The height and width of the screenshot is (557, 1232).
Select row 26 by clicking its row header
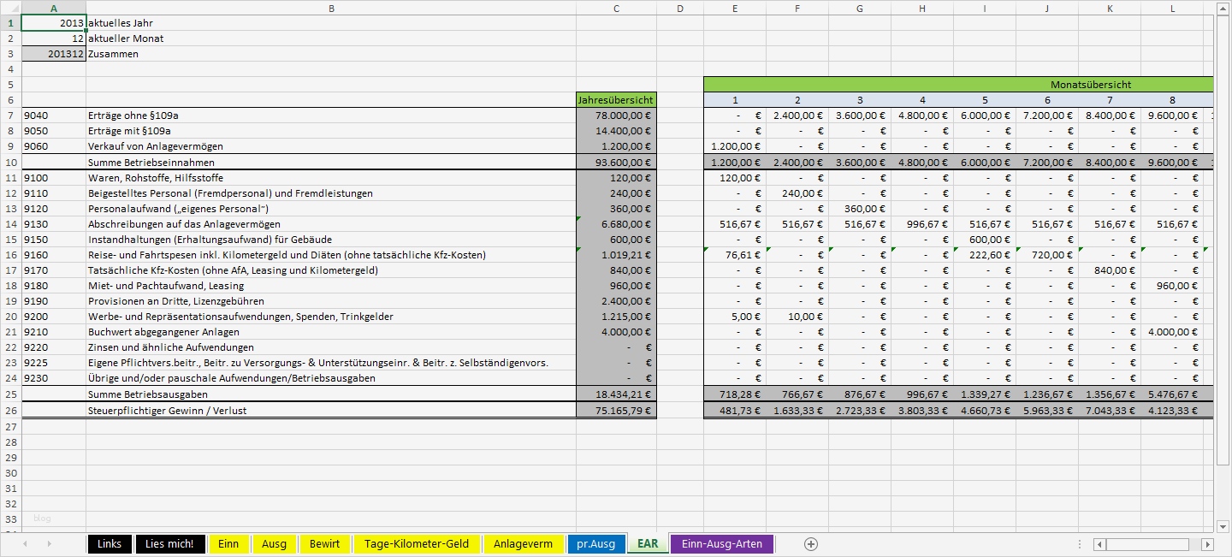point(10,410)
